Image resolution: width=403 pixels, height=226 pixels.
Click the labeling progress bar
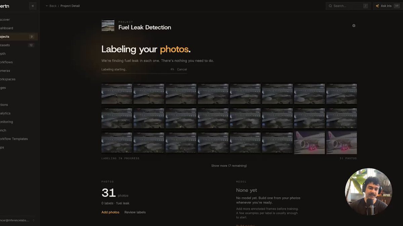[144, 73]
